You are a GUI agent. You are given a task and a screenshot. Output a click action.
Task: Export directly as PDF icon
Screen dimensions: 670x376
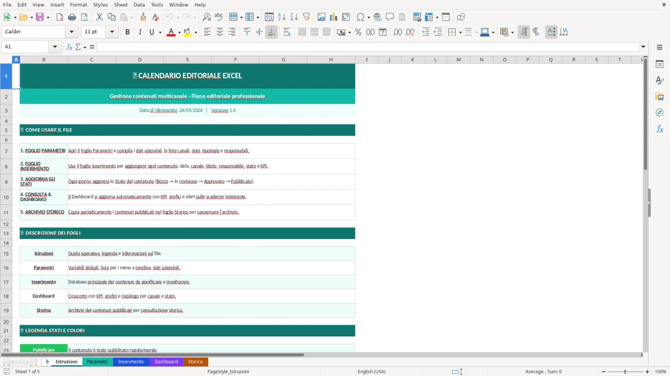click(x=60, y=17)
